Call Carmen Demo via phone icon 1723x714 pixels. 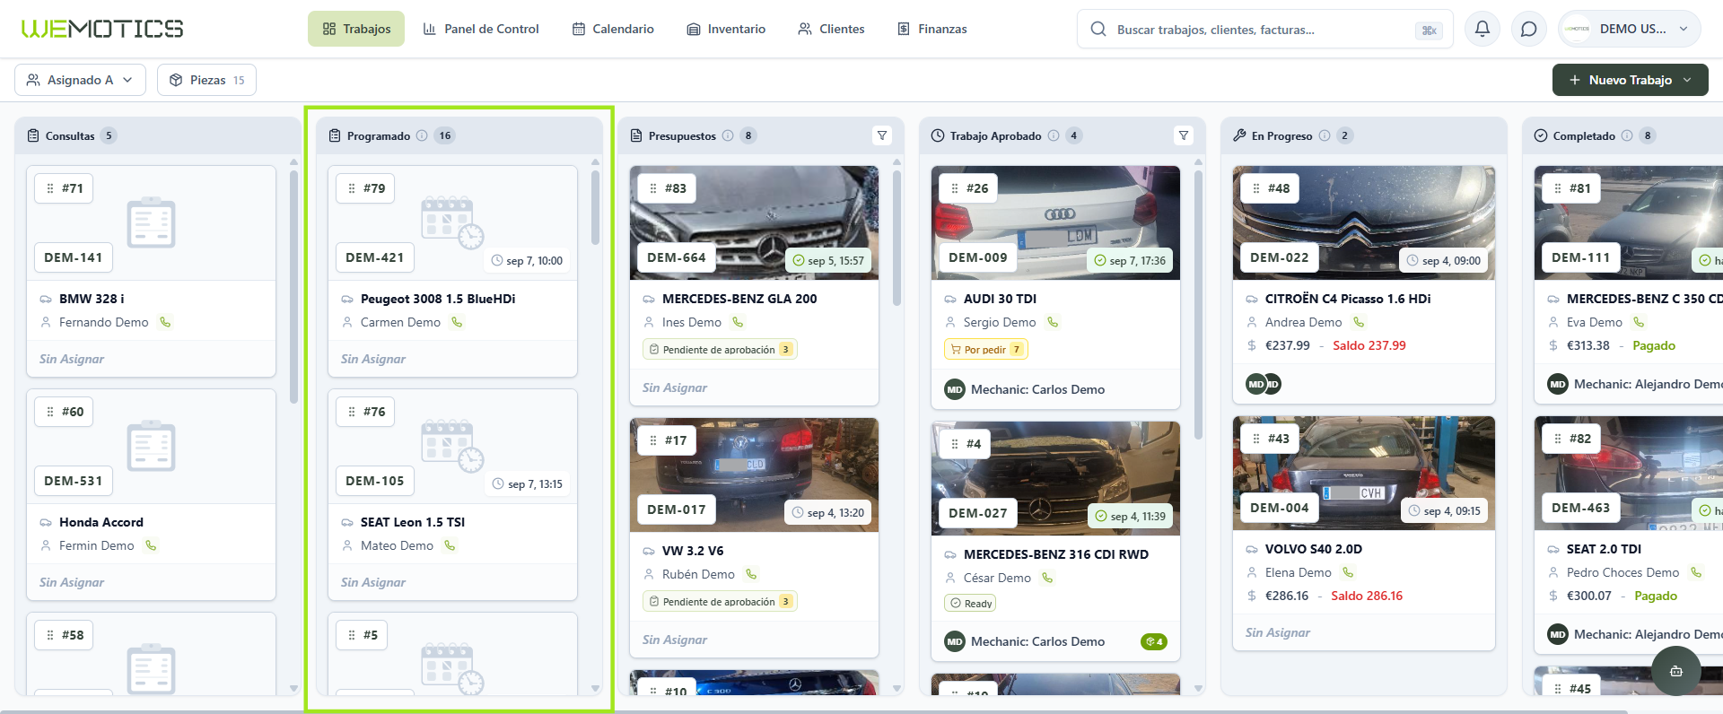pos(457,322)
